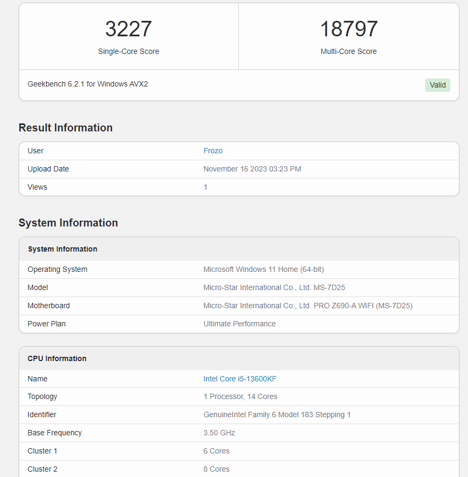Select the November 16 2023 03:23 PM value
The height and width of the screenshot is (477, 468).
[x=252, y=169]
